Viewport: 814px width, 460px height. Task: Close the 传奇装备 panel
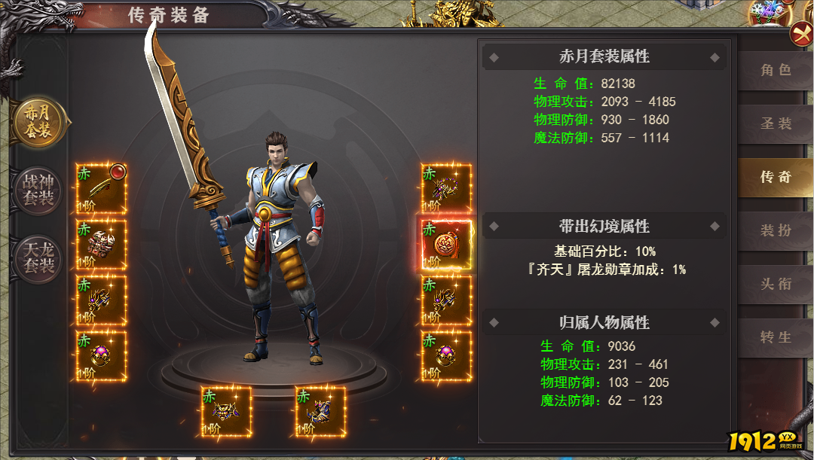tap(801, 35)
